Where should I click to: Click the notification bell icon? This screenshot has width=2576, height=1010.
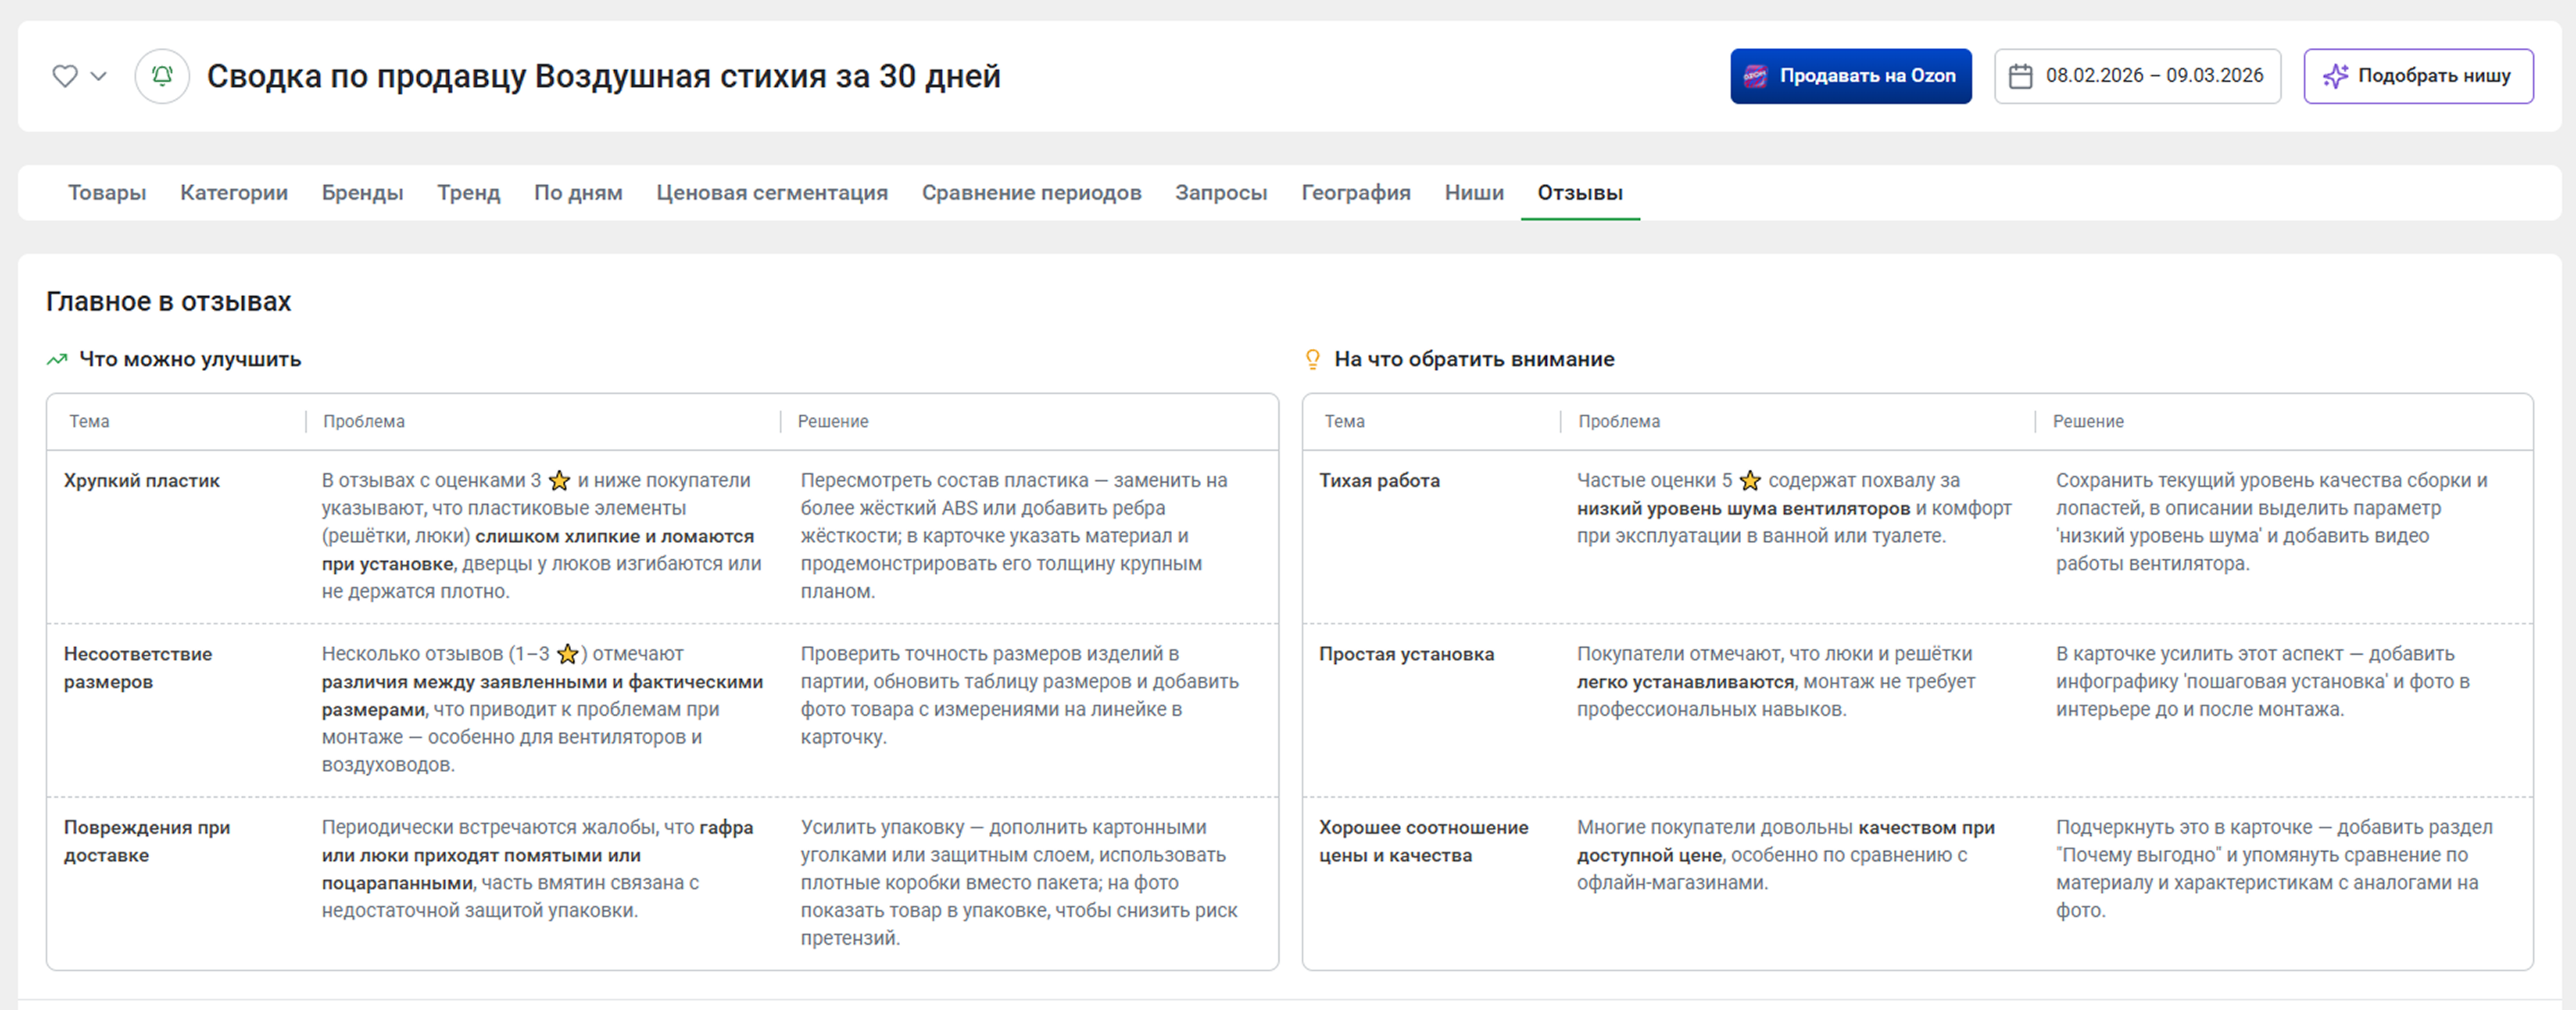(x=162, y=76)
